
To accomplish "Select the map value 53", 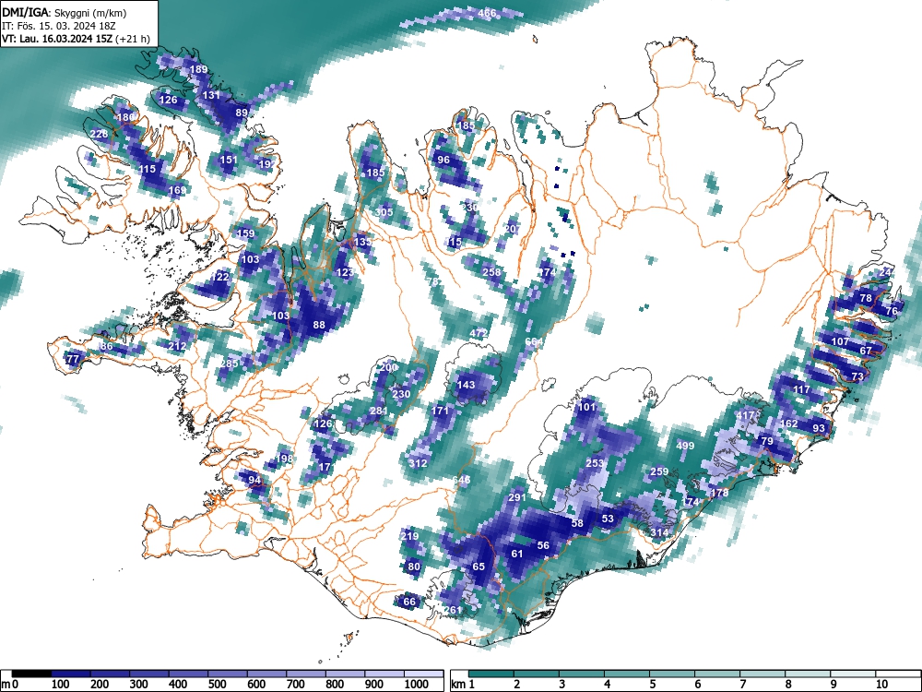I will click(608, 519).
